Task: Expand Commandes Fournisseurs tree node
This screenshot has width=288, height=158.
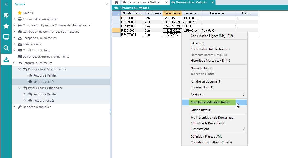Action: coord(14,19)
